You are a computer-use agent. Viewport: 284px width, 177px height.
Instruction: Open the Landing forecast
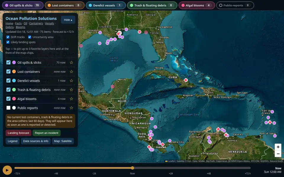(18, 133)
